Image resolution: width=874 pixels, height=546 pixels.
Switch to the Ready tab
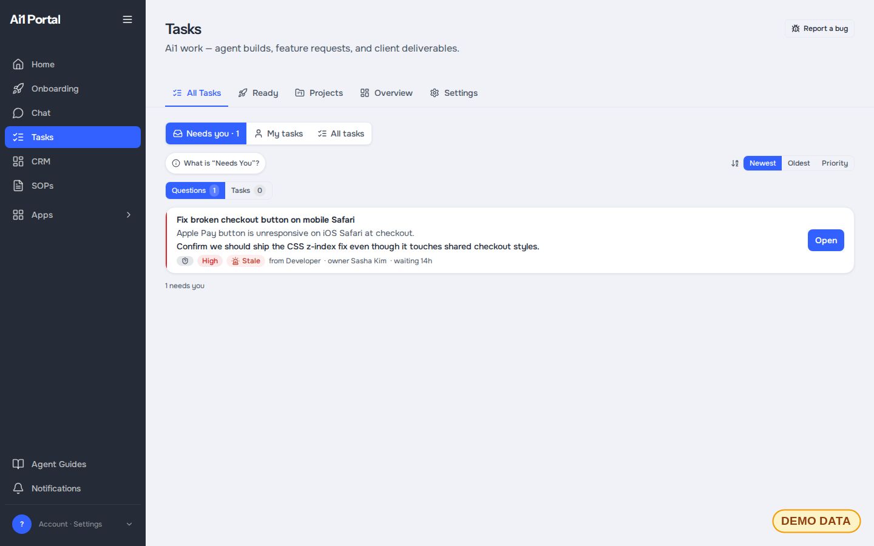pyautogui.click(x=258, y=93)
